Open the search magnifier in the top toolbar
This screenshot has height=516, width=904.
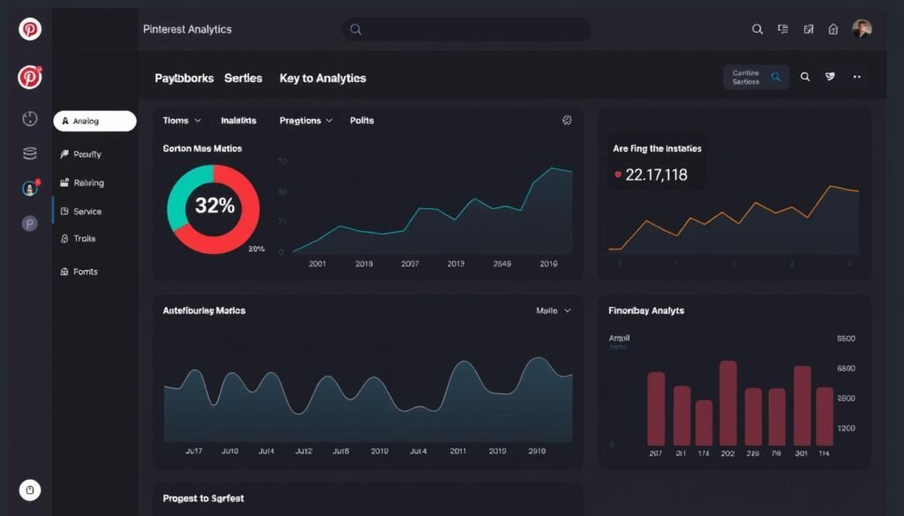[757, 29]
